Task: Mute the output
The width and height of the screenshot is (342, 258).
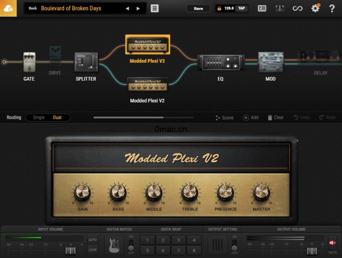Action: pos(332,243)
